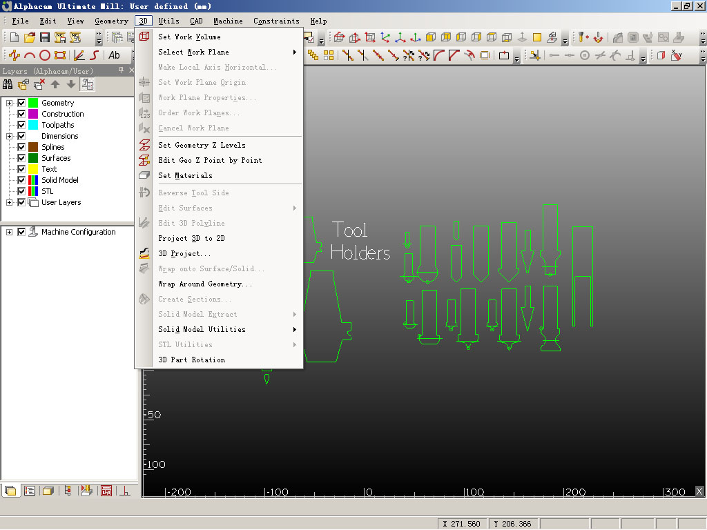707x530 pixels.
Task: Toggle the Geometry layer checkbox
Action: pyautogui.click(x=21, y=104)
